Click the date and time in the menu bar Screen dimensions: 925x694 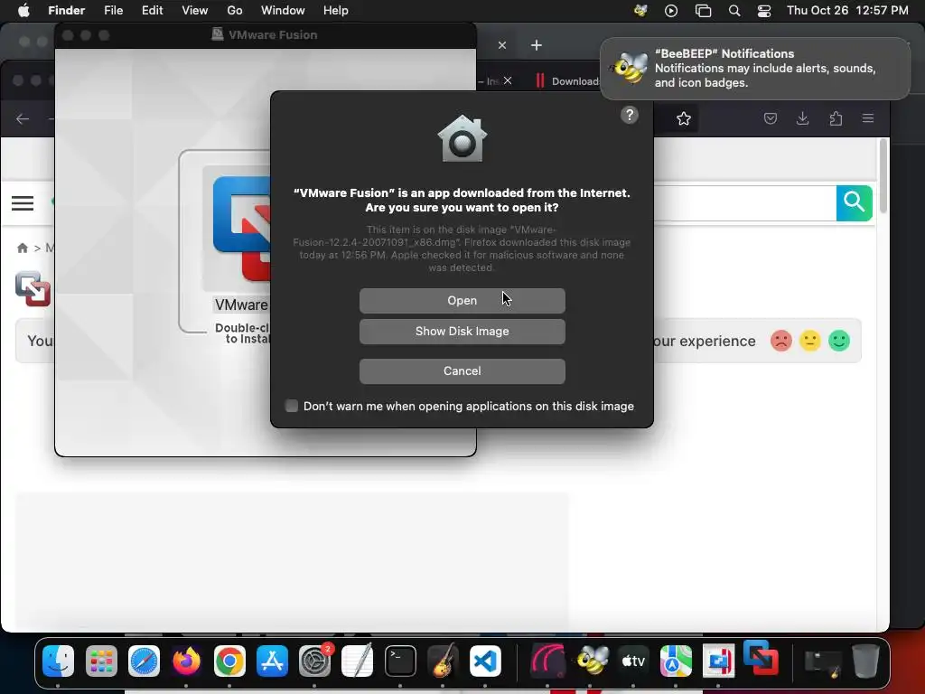pos(847,11)
